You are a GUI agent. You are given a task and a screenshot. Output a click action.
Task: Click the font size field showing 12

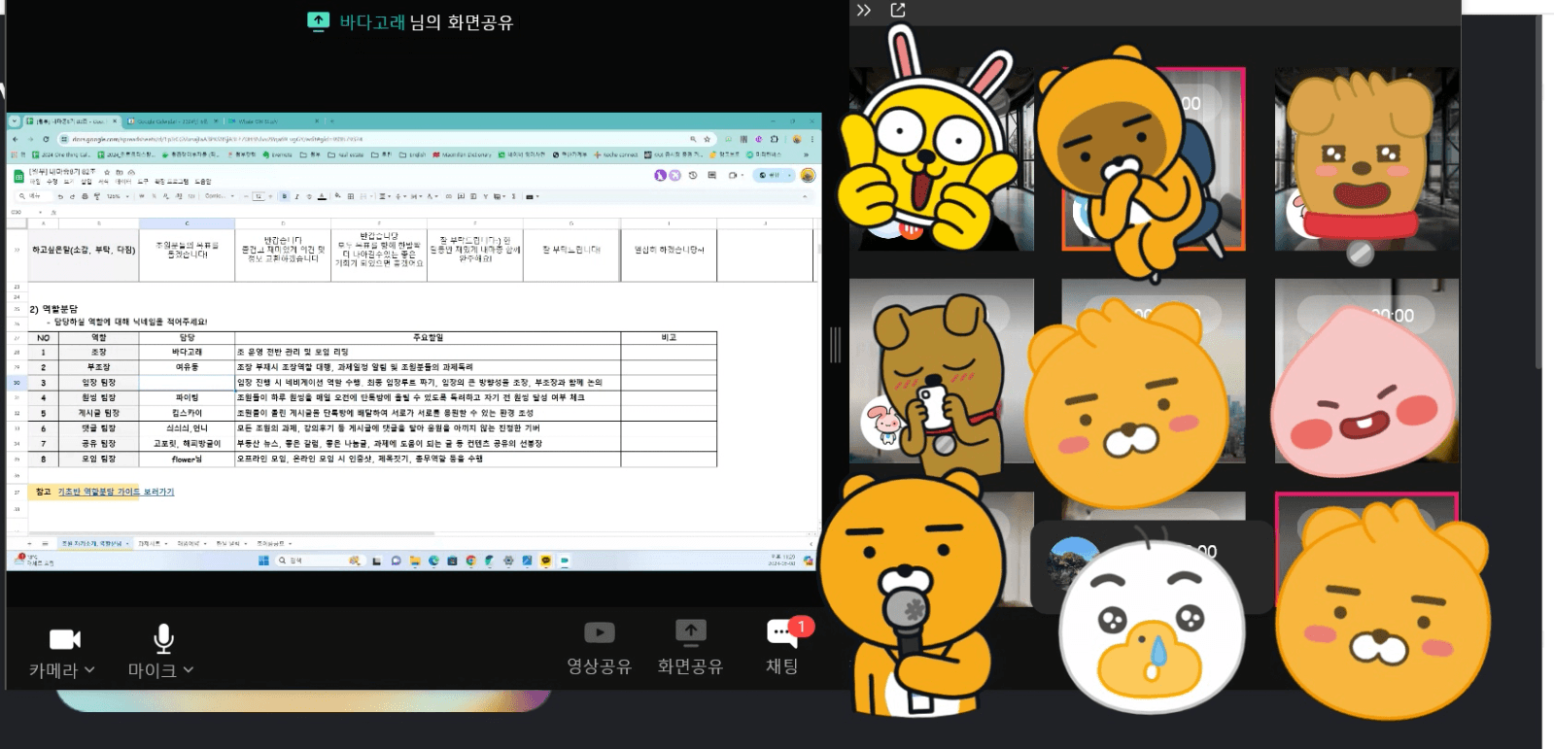(x=259, y=196)
